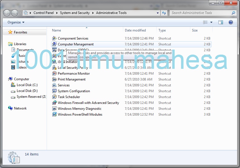
Task: Click the Network icon in navigation pane
Action: (x=10, y=108)
